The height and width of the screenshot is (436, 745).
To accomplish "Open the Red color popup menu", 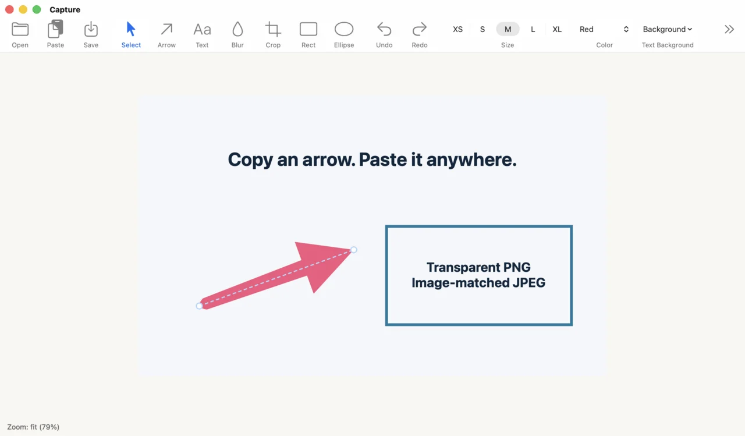I will (x=604, y=29).
